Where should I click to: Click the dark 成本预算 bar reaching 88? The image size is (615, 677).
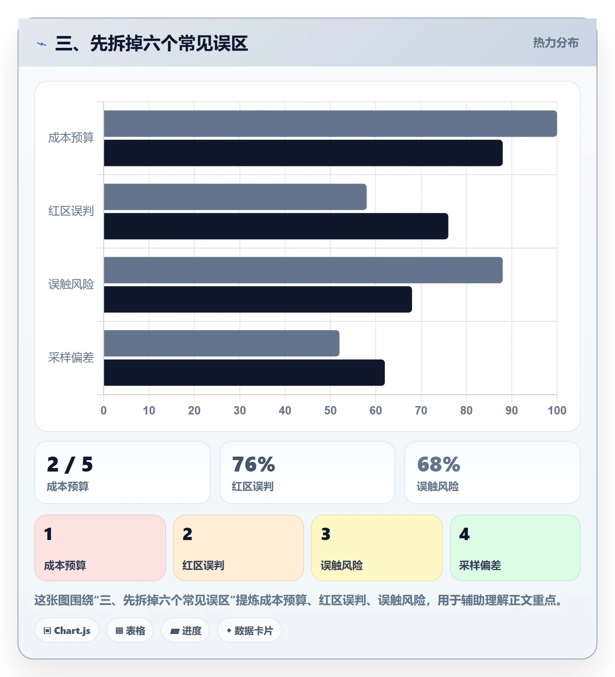(303, 153)
